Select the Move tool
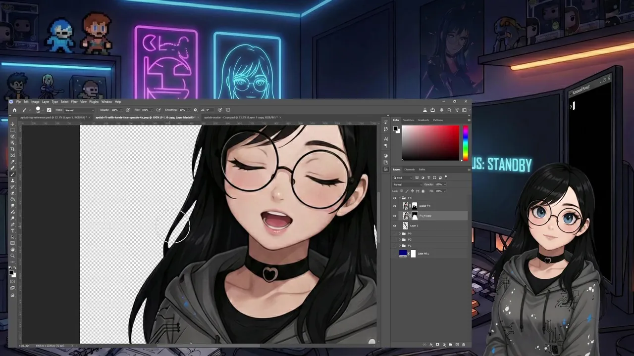The width and height of the screenshot is (634, 356). 13,124
